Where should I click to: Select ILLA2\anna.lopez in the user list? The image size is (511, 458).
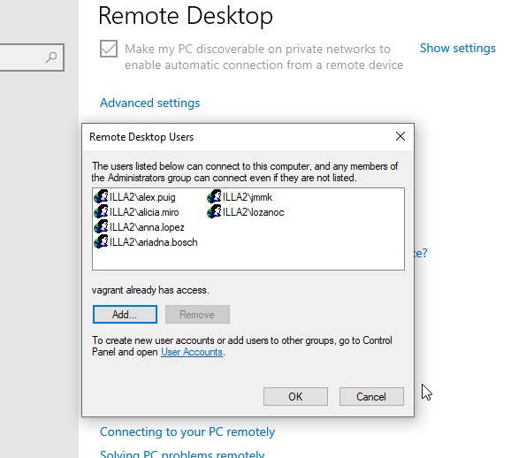147,227
